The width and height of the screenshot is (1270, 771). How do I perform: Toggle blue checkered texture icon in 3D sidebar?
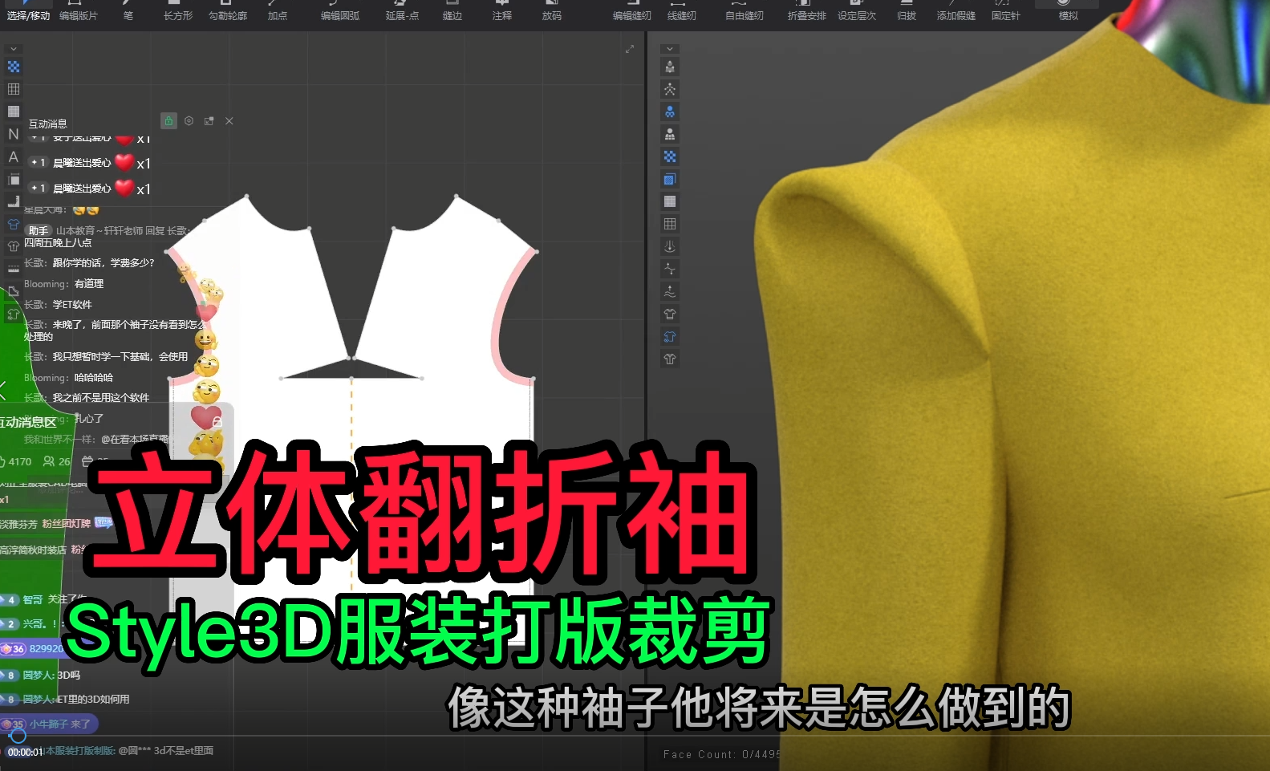[670, 156]
